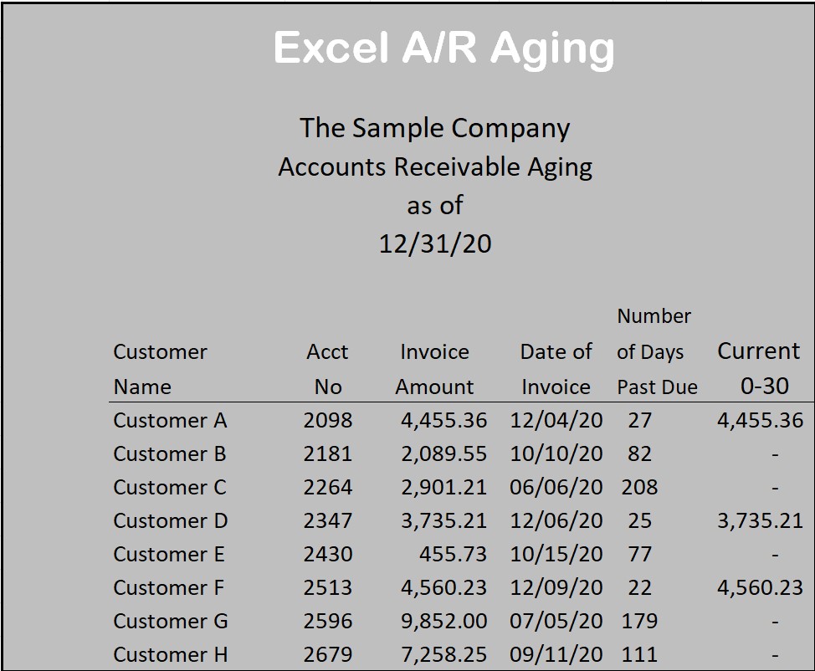
Task: Select invoice date 07/05/20
Action: click(556, 621)
